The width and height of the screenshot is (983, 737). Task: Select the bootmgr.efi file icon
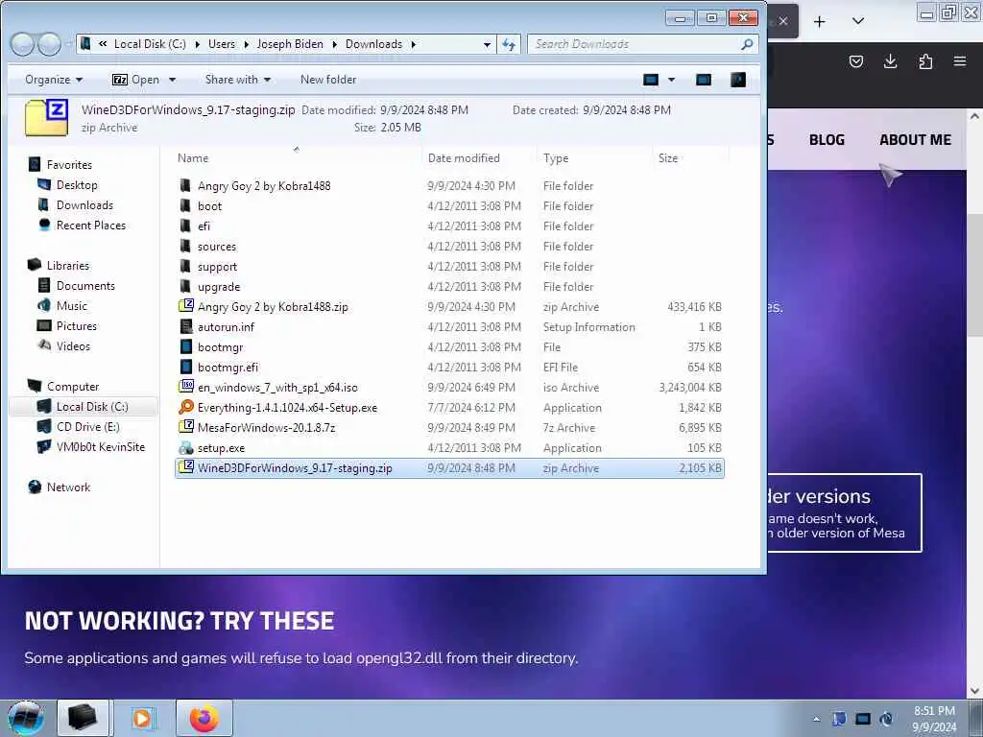pos(186,367)
